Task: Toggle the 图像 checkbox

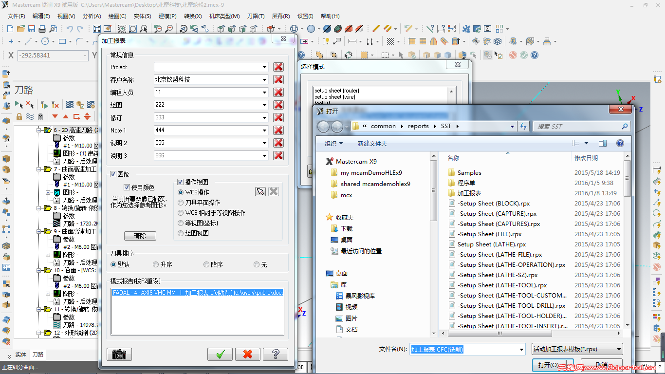Action: point(113,174)
